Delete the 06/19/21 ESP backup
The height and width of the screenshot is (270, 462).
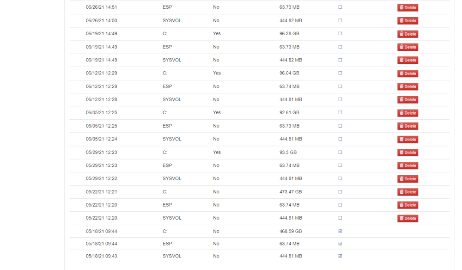coord(407,47)
